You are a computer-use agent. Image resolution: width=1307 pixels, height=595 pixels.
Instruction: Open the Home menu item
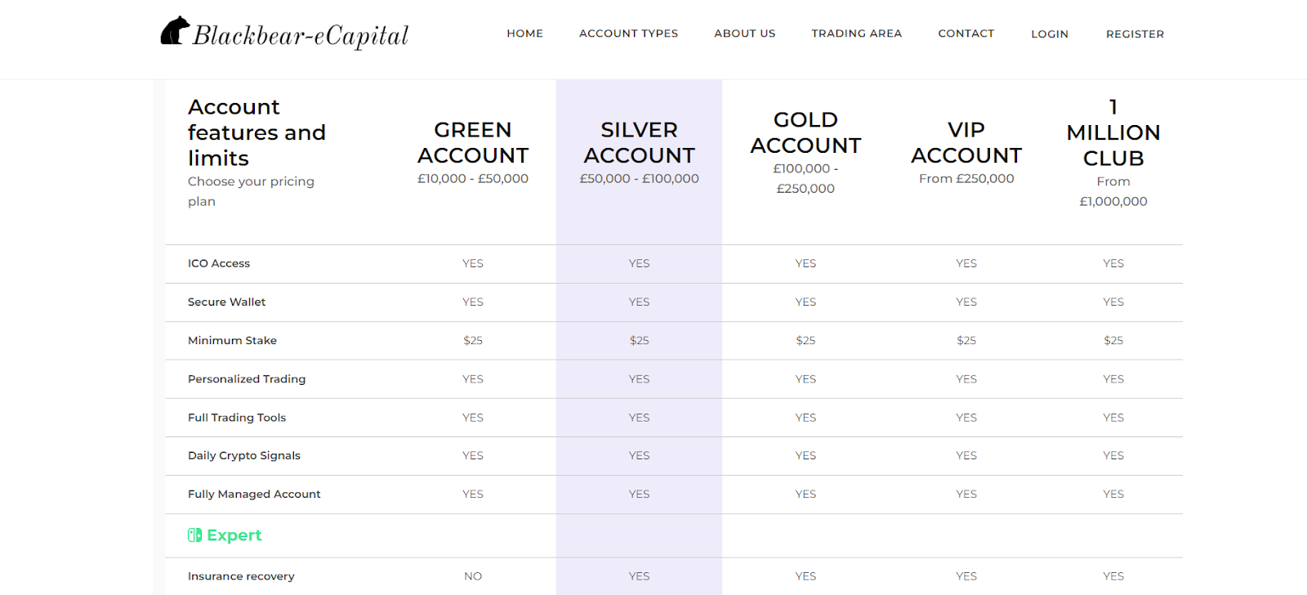click(524, 34)
